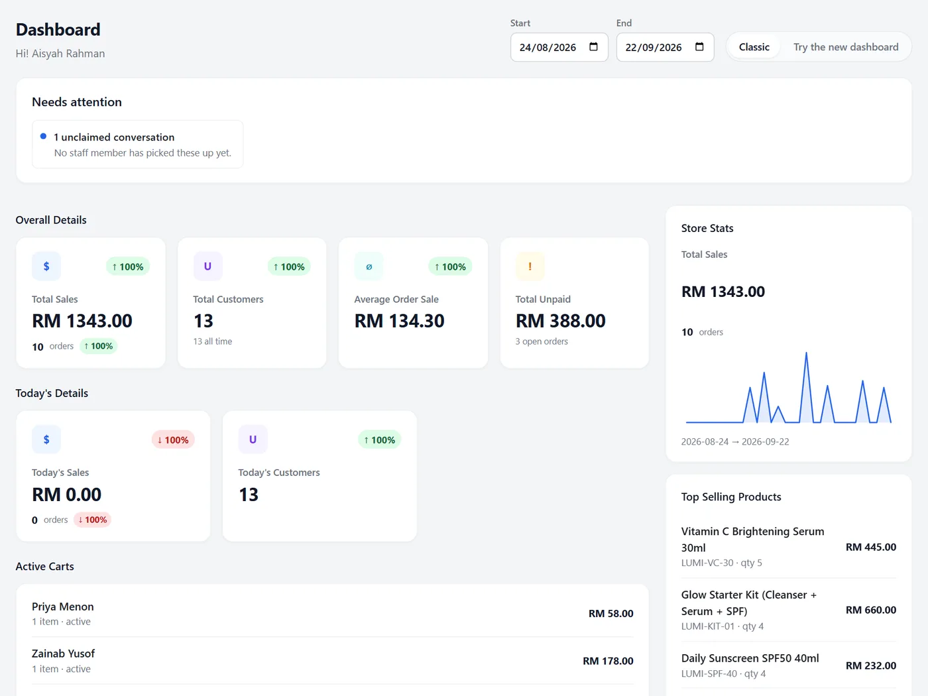Click the blue dot beside unclaimed conversation
928x696 pixels.
43,137
